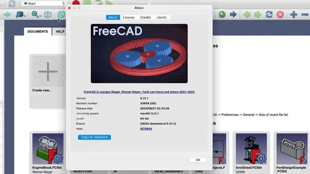The image size is (310, 174).
Task: Open the EngineBlock.FCStd recent file thumbnail
Action: tap(48, 150)
